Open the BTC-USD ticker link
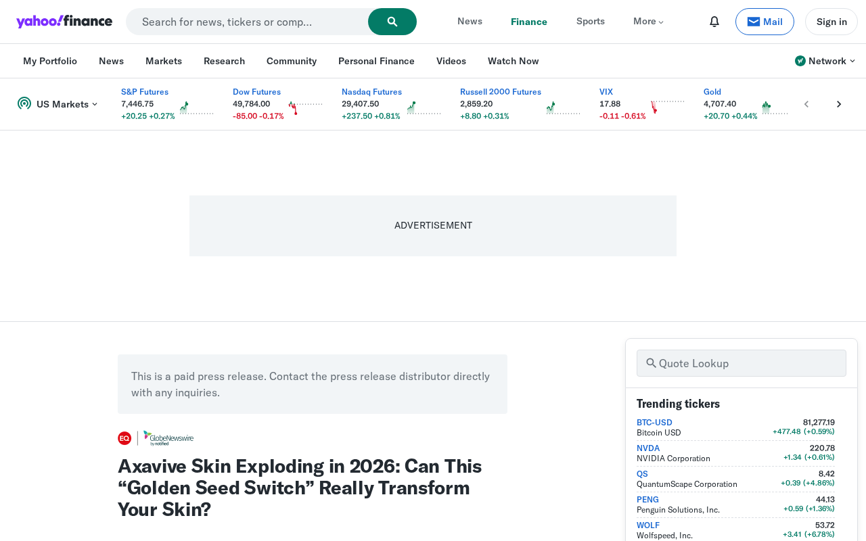This screenshot has width=866, height=541. click(654, 422)
